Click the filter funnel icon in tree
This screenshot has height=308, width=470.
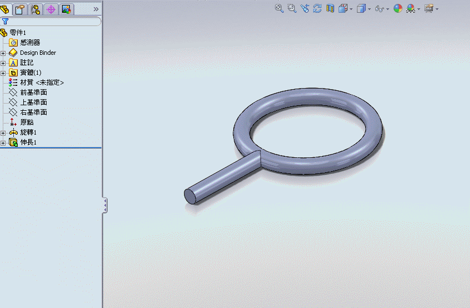(x=6, y=22)
